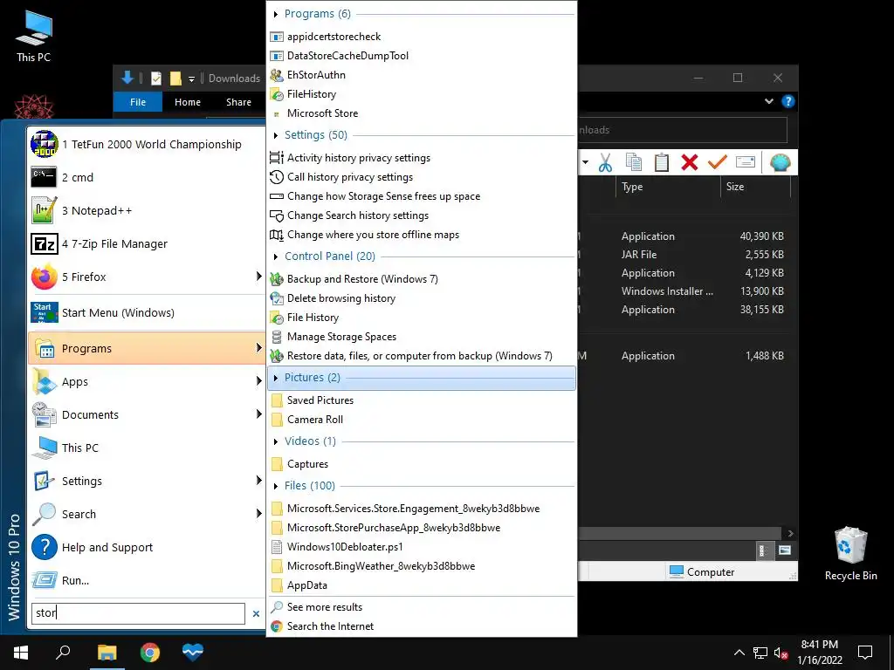
Task: Launch cmd from the start menu
Action: (146, 177)
